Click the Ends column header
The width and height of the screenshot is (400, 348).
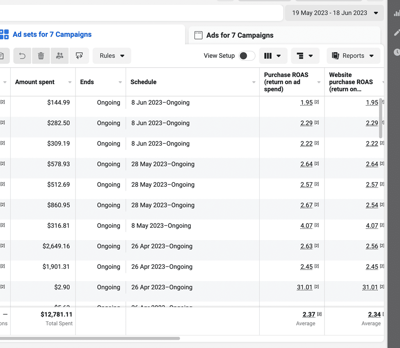pyautogui.click(x=87, y=82)
